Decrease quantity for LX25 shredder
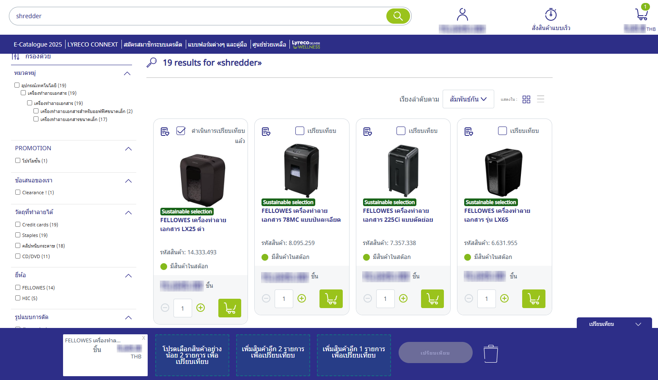This screenshot has width=658, height=380. click(165, 308)
